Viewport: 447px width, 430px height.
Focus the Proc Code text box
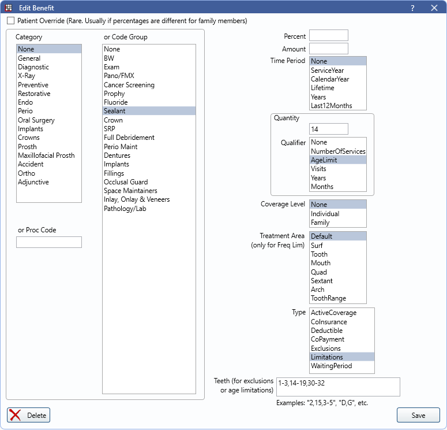49,242
